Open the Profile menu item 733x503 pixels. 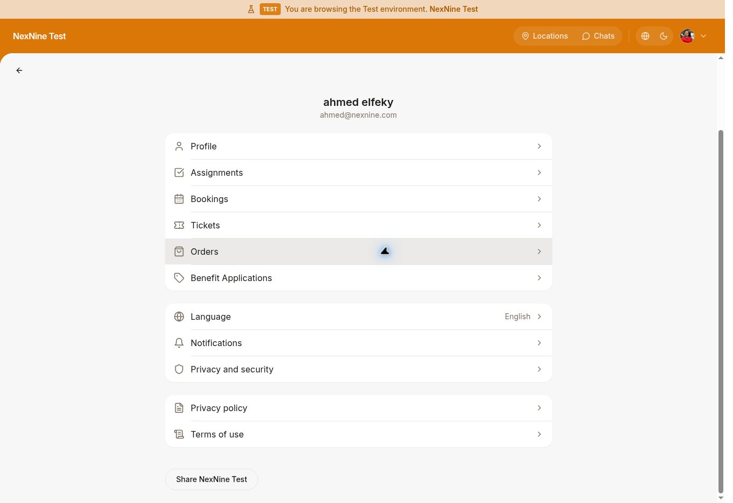coord(359,146)
